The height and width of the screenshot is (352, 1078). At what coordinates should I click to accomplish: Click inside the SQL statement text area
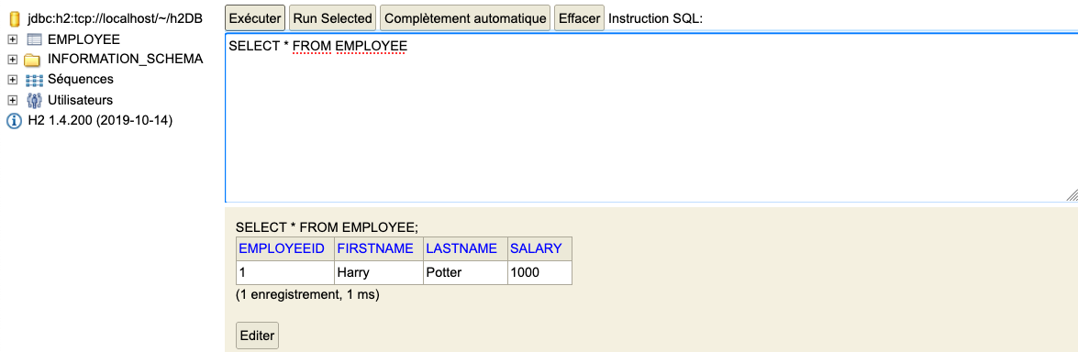click(x=651, y=117)
